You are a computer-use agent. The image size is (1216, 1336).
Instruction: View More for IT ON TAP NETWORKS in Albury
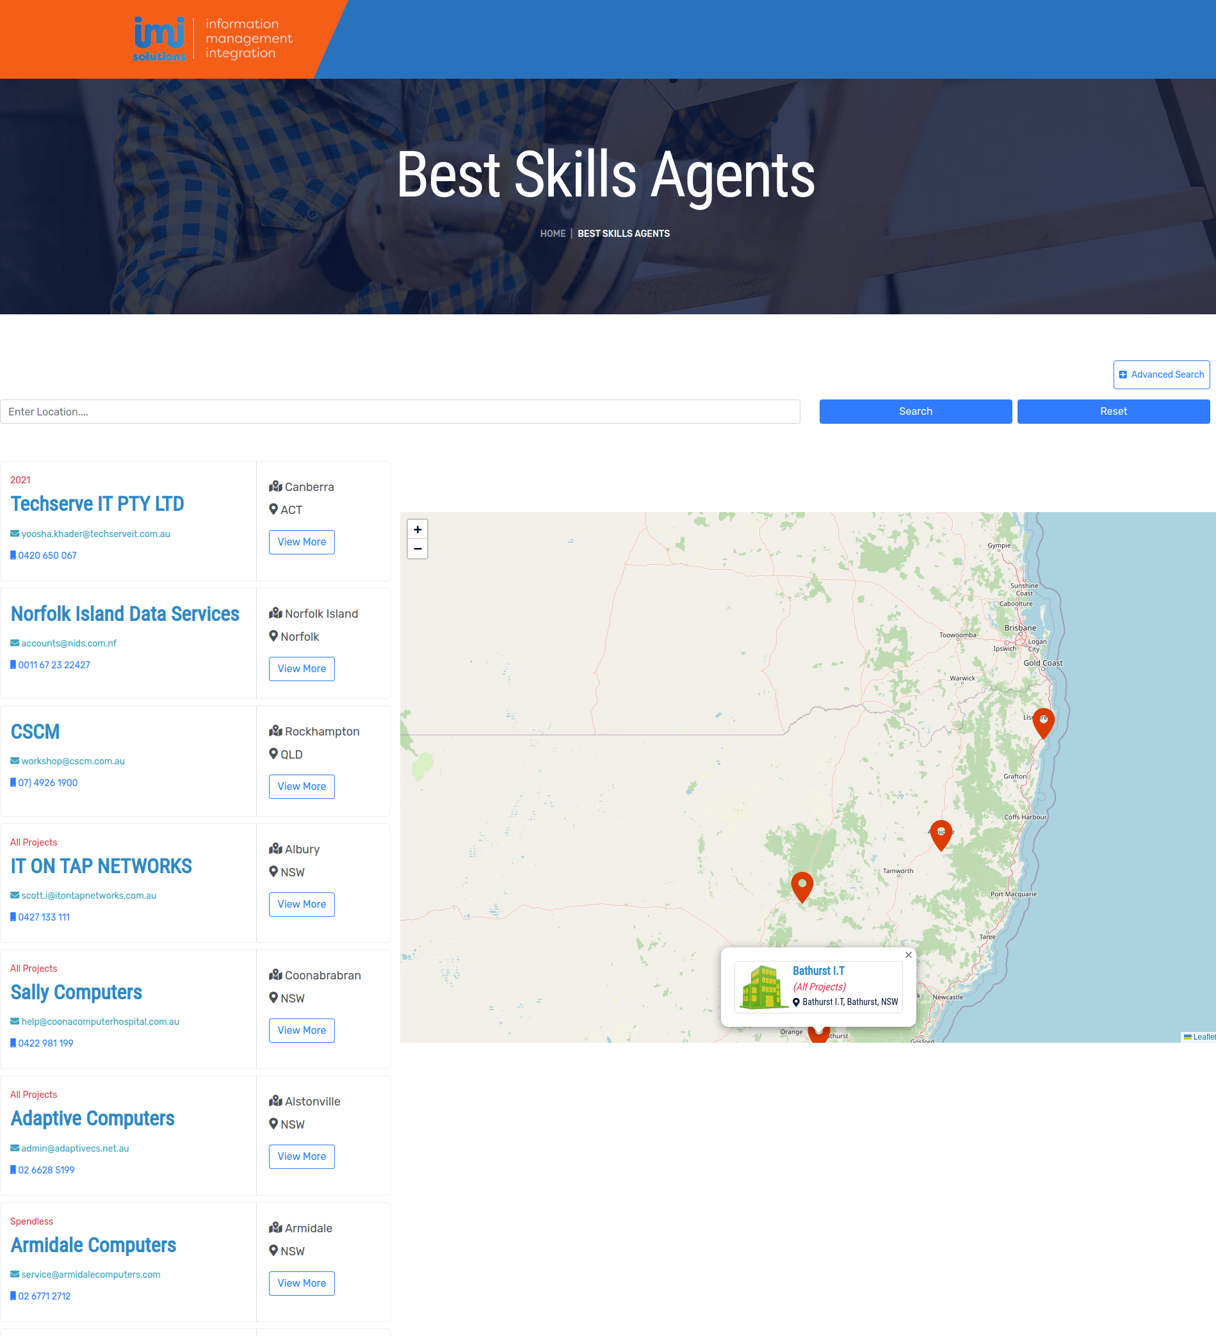301,904
